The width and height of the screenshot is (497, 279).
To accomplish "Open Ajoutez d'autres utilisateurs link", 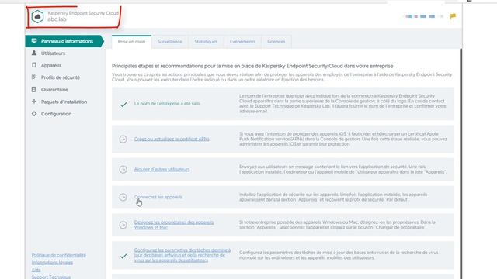I will [x=162, y=169].
